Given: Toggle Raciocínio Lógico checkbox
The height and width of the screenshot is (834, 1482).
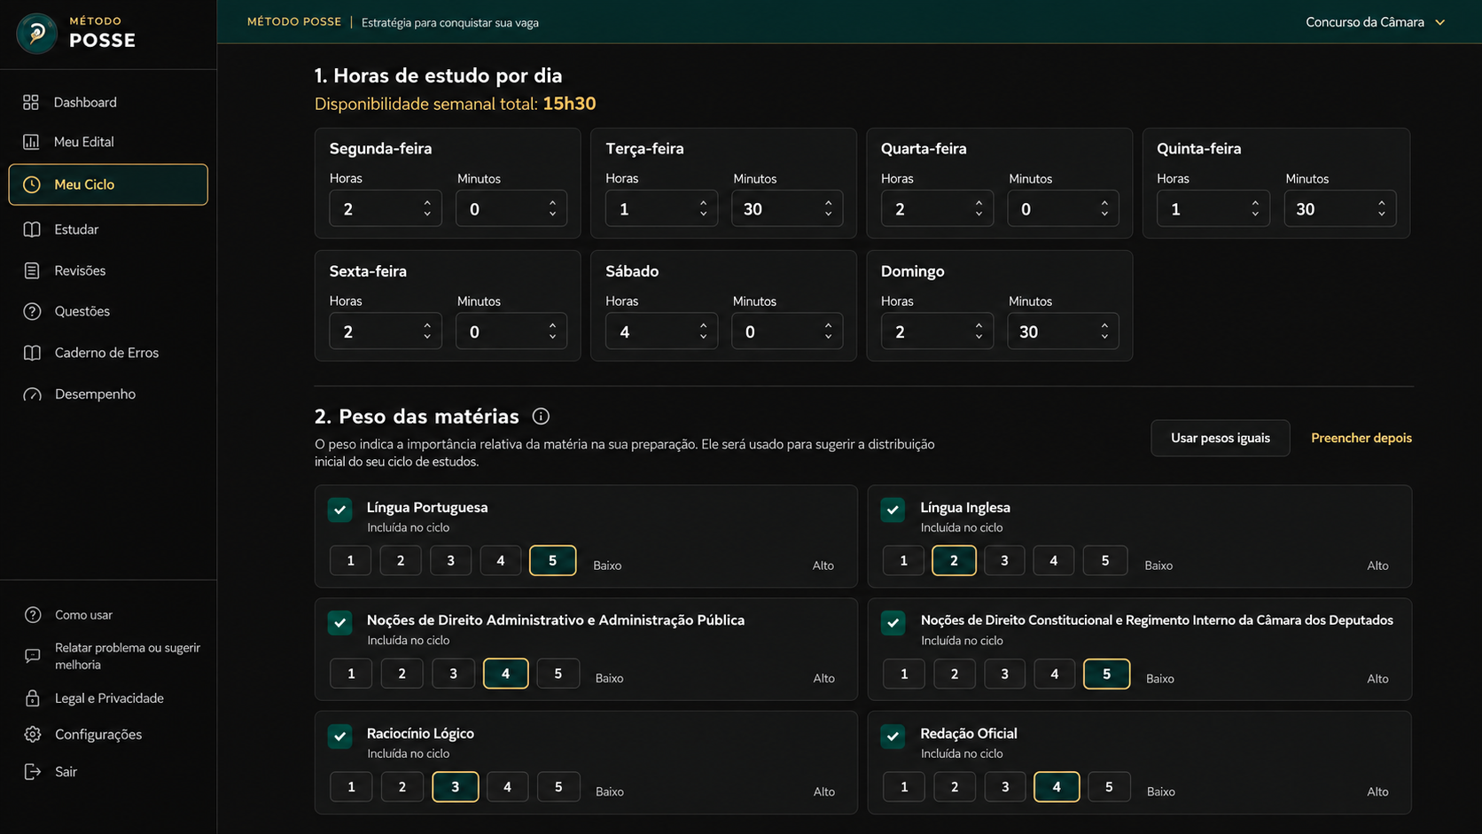Looking at the screenshot, I should pos(339,736).
